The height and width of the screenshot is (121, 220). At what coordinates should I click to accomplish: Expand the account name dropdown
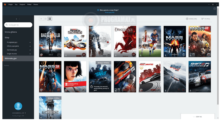(25, 113)
